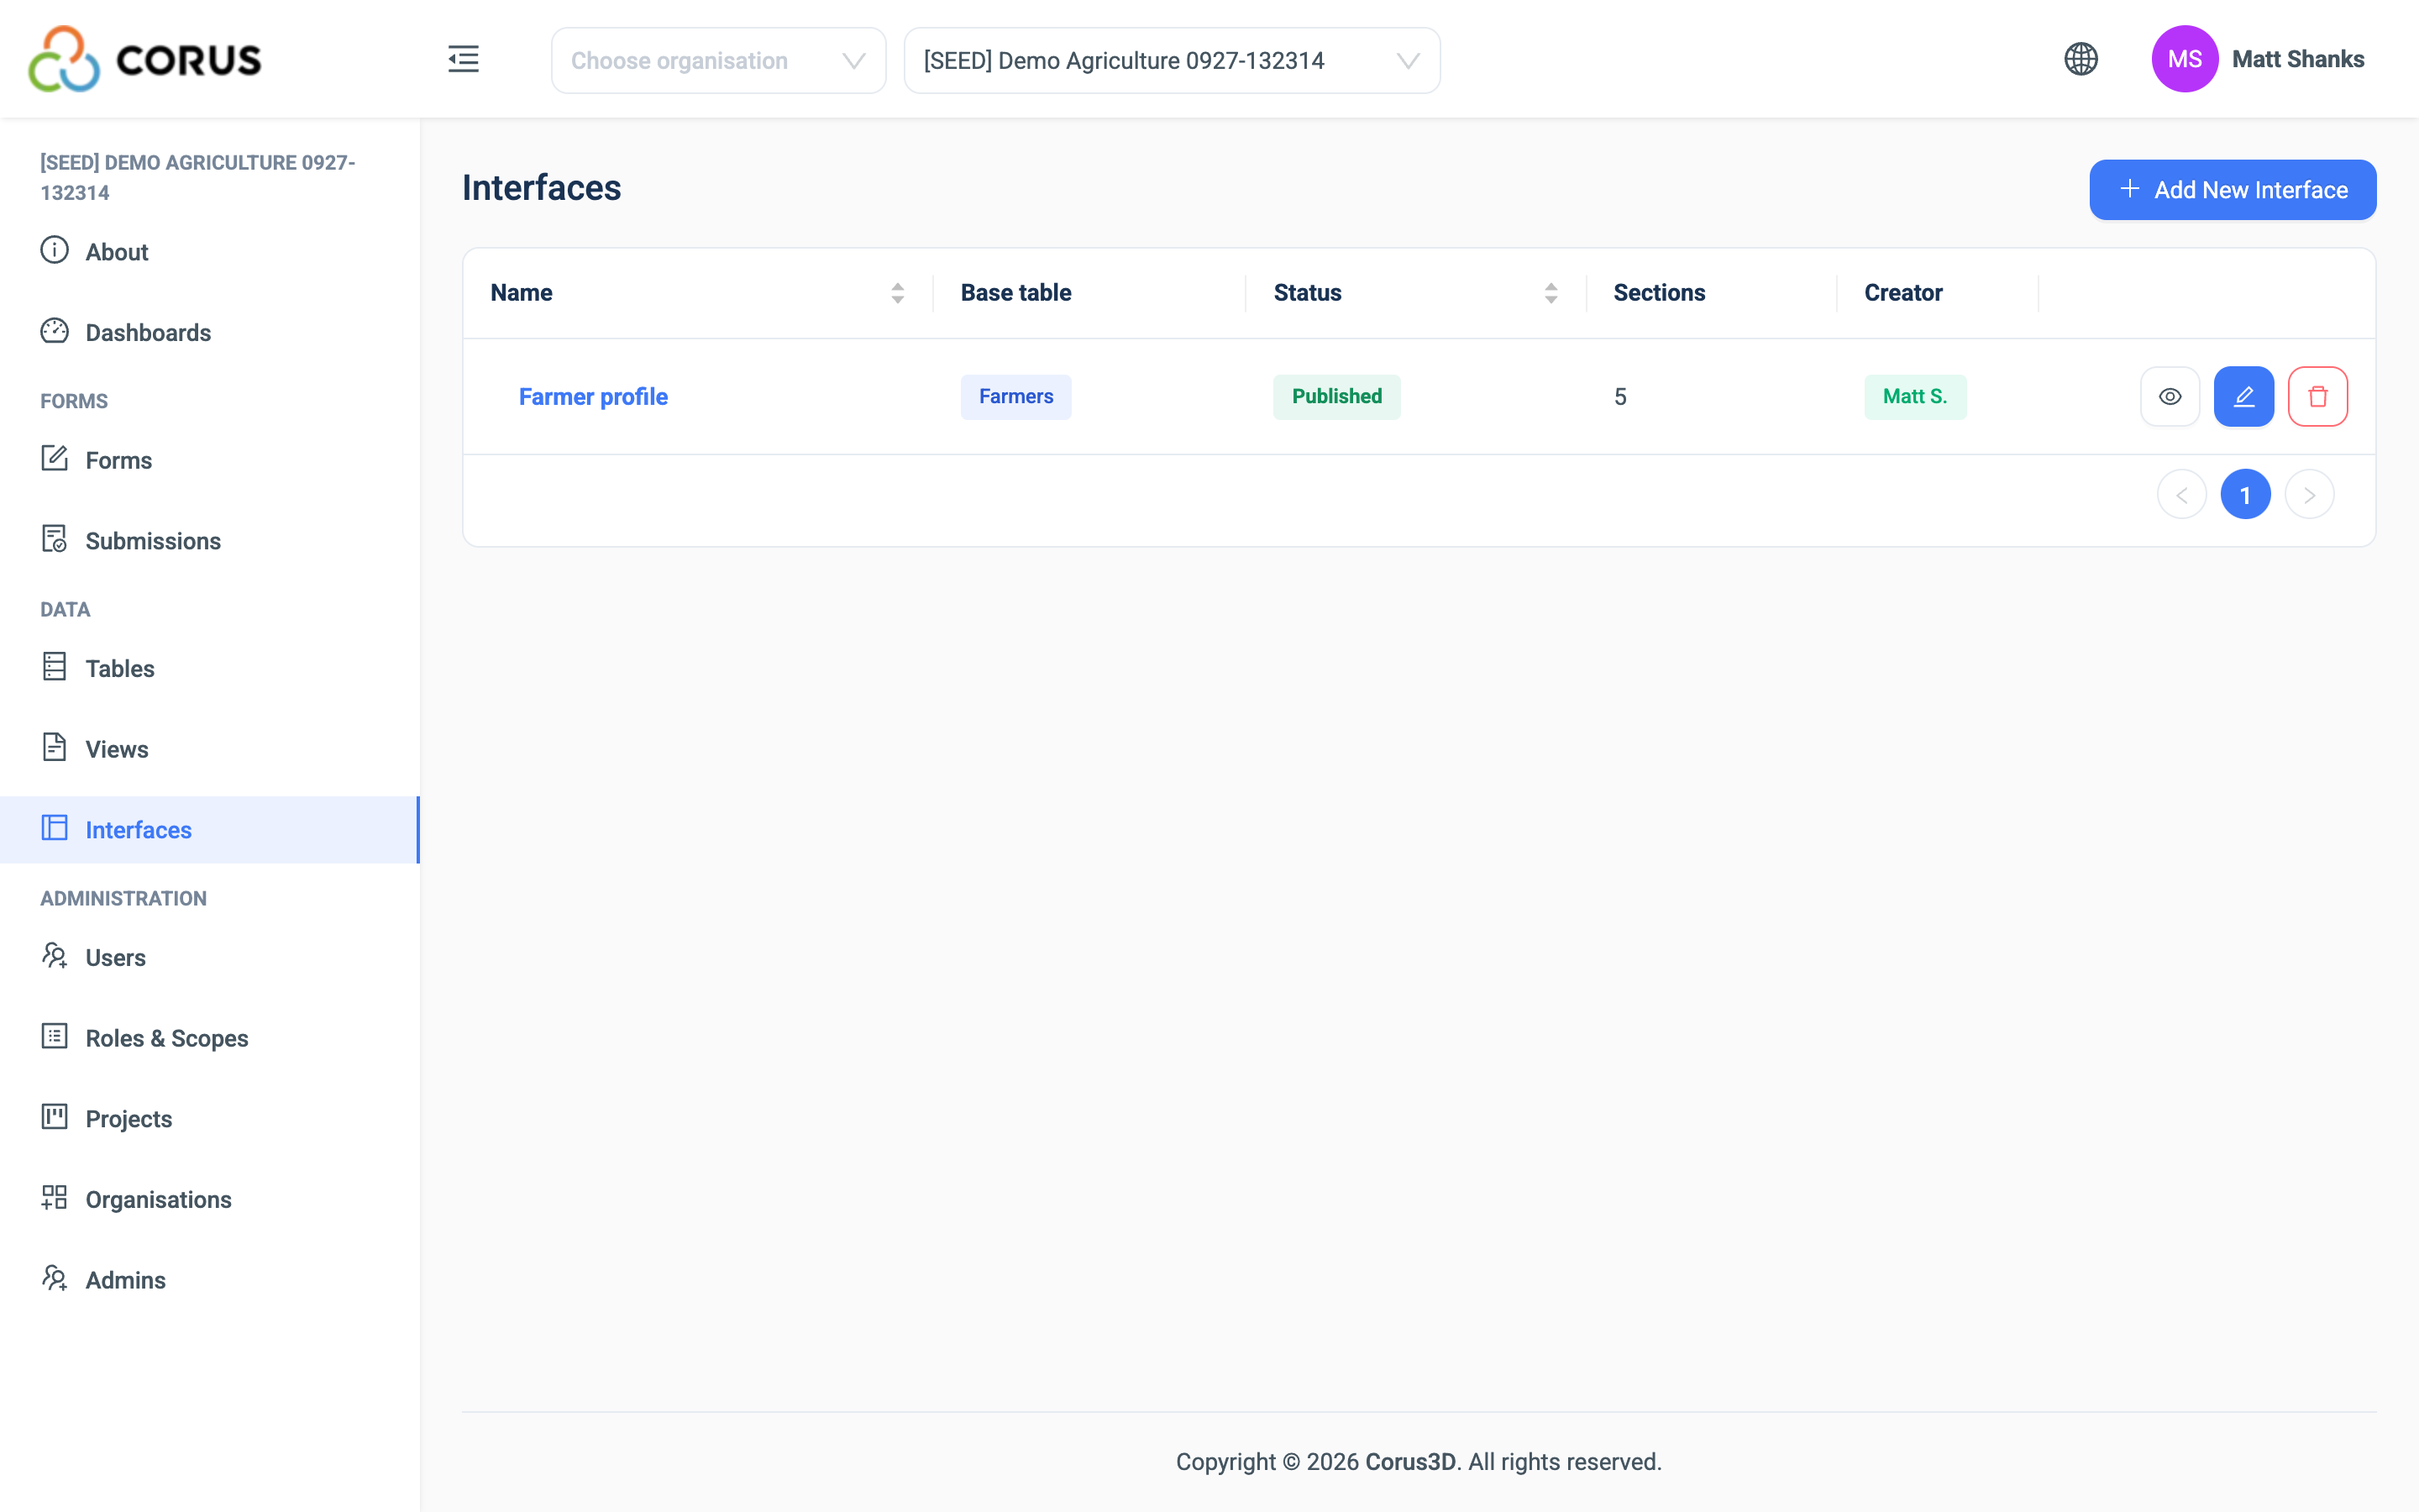The height and width of the screenshot is (1512, 2419).
Task: Click the Matt S. creator tag
Action: 1914,397
